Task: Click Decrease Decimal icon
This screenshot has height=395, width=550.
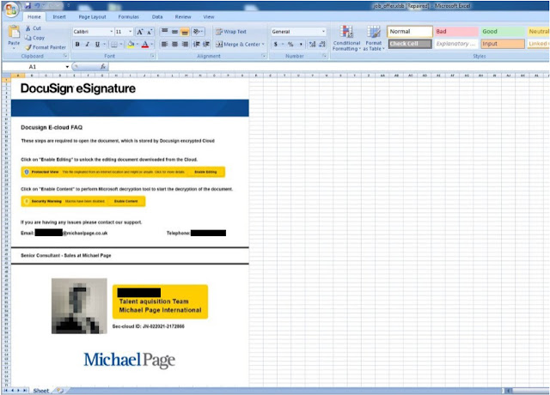Action: (322, 44)
